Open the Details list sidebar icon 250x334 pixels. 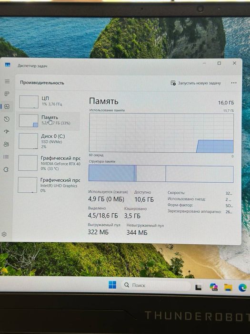tap(6, 157)
